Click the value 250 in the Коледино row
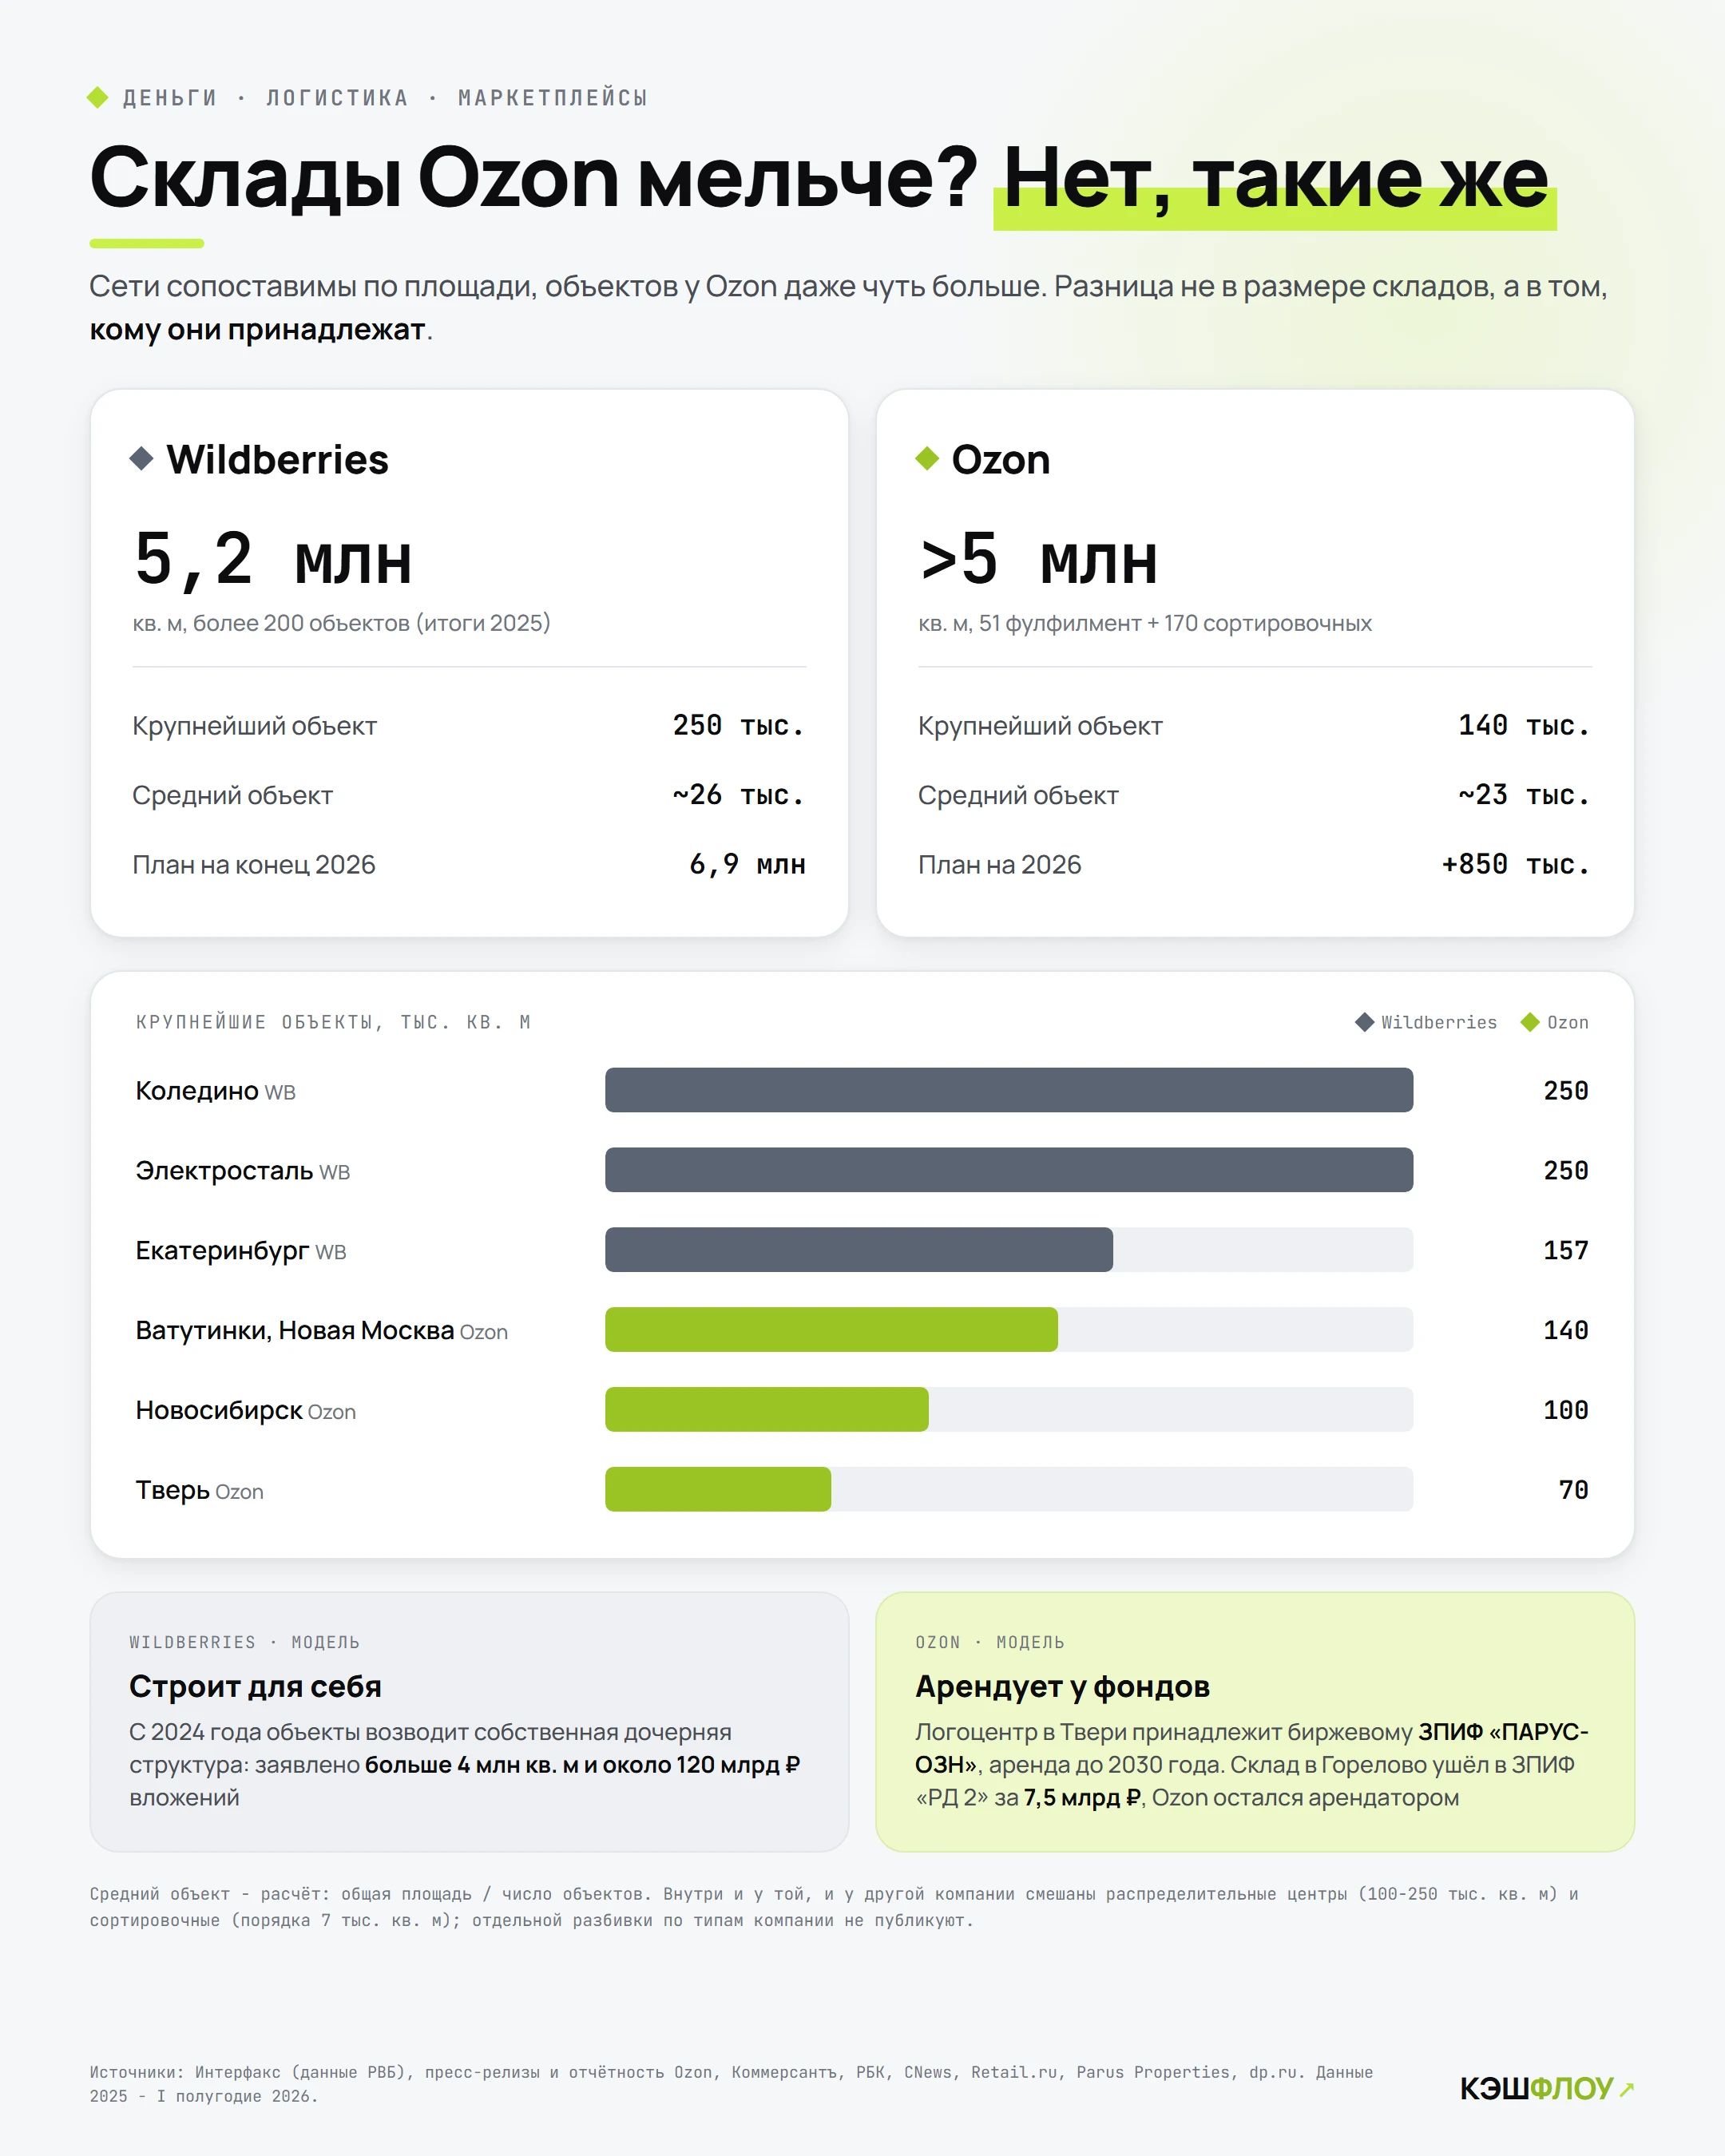Image resolution: width=1725 pixels, height=2156 pixels. pyautogui.click(x=1566, y=1091)
